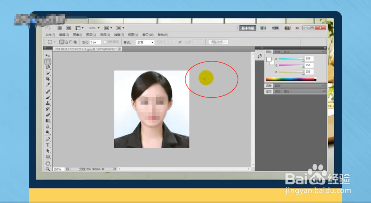
Task: Select the Blur tool
Action: [x=48, y=126]
